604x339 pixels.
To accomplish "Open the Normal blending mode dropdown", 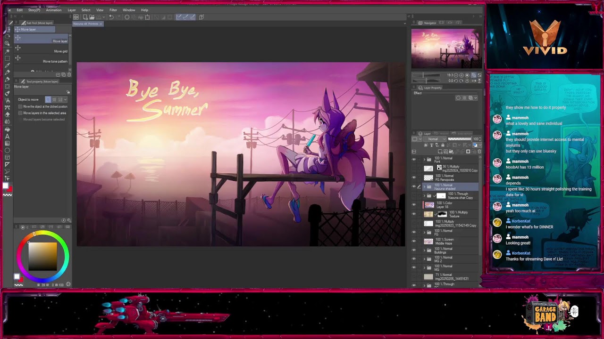I will (x=435, y=139).
